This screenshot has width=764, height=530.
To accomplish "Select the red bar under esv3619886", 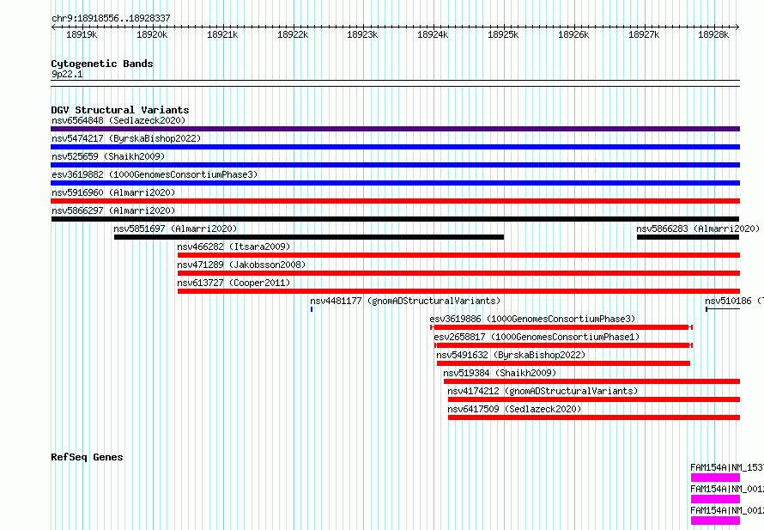I will [561, 327].
